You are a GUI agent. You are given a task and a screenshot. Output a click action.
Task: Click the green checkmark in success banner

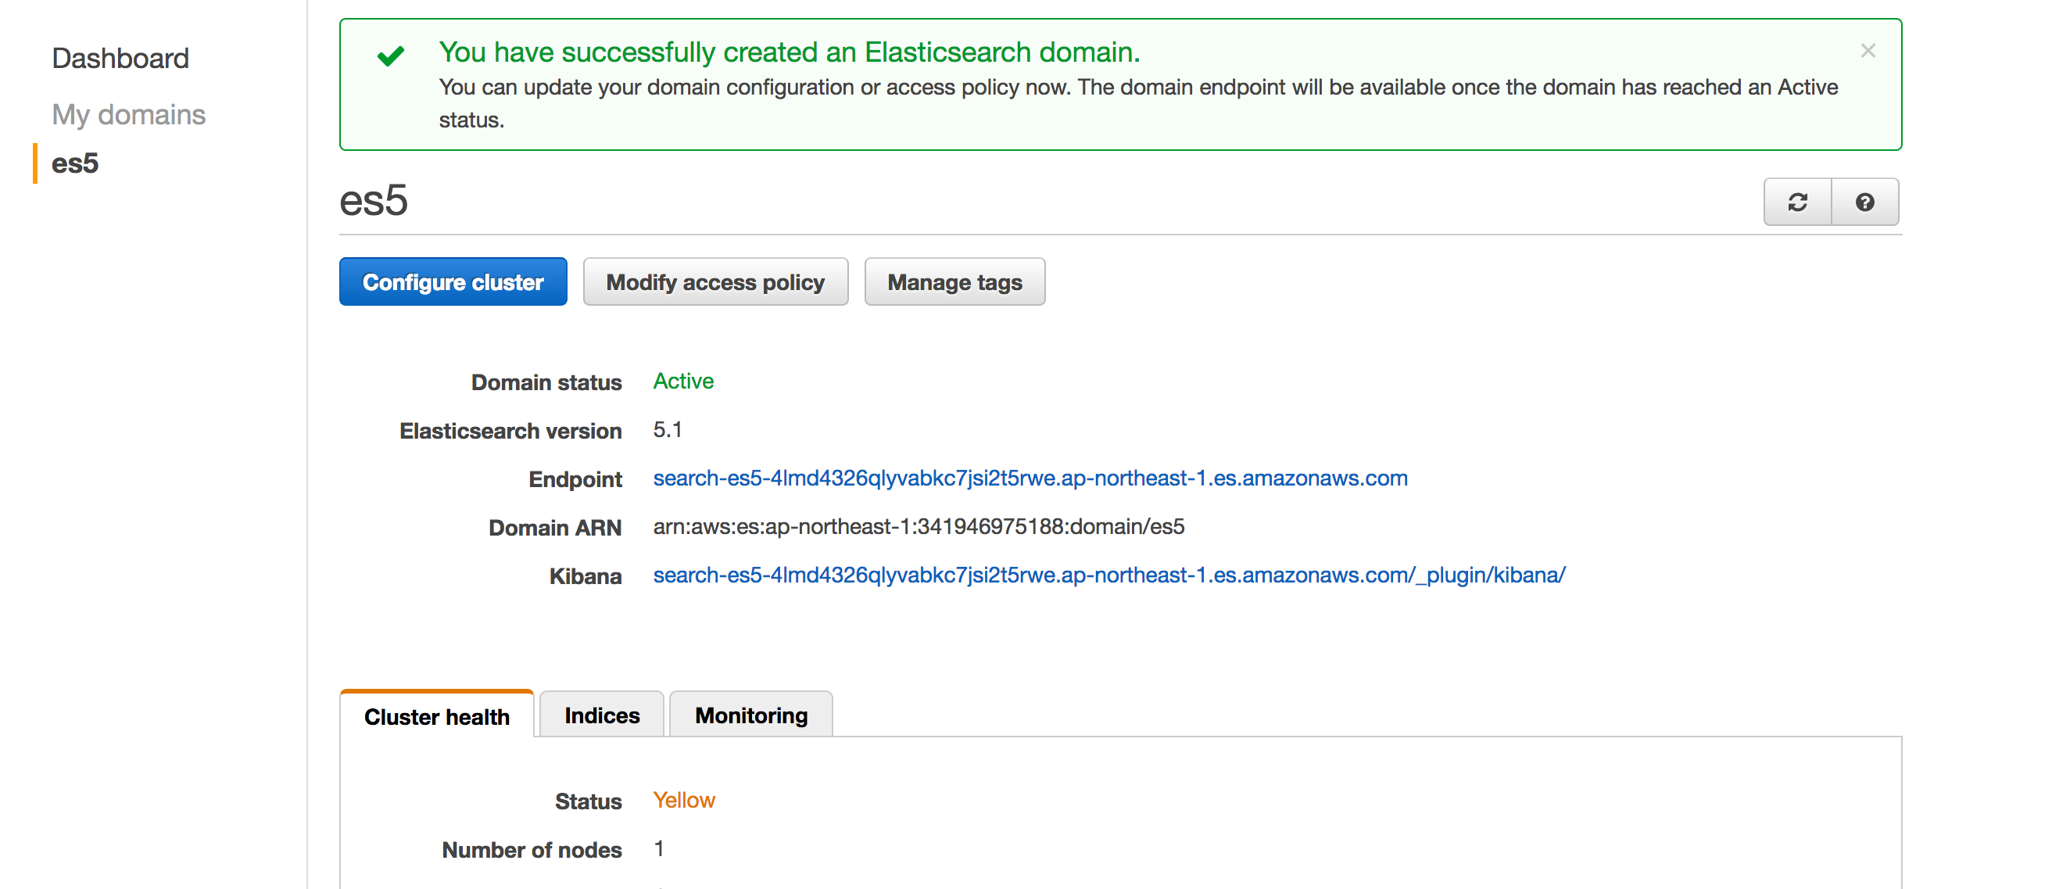click(391, 55)
